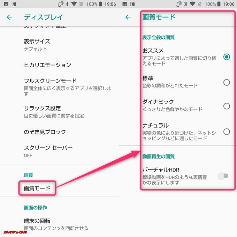Tap the 画質モード header title

point(159,17)
